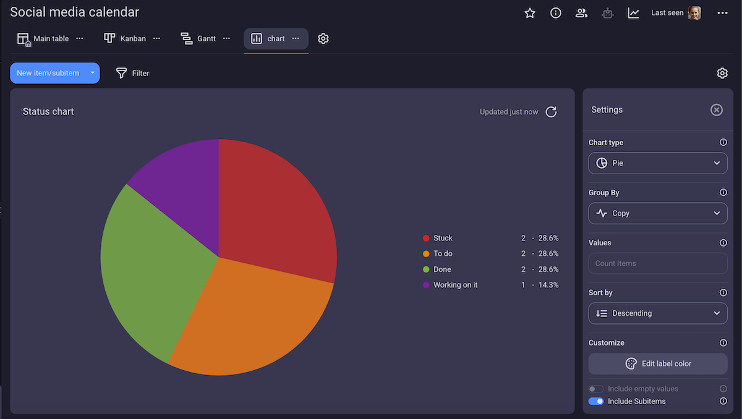This screenshot has height=419, width=742.
Task: Open the Chart type dropdown showing Pie
Action: (657, 163)
